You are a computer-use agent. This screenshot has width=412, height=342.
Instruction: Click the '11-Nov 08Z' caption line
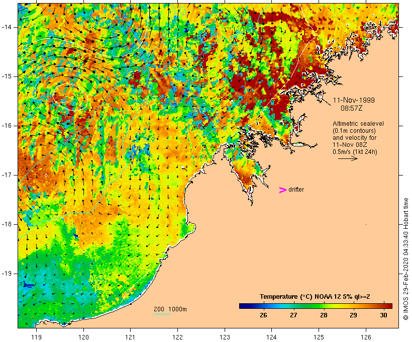pyautogui.click(x=350, y=145)
